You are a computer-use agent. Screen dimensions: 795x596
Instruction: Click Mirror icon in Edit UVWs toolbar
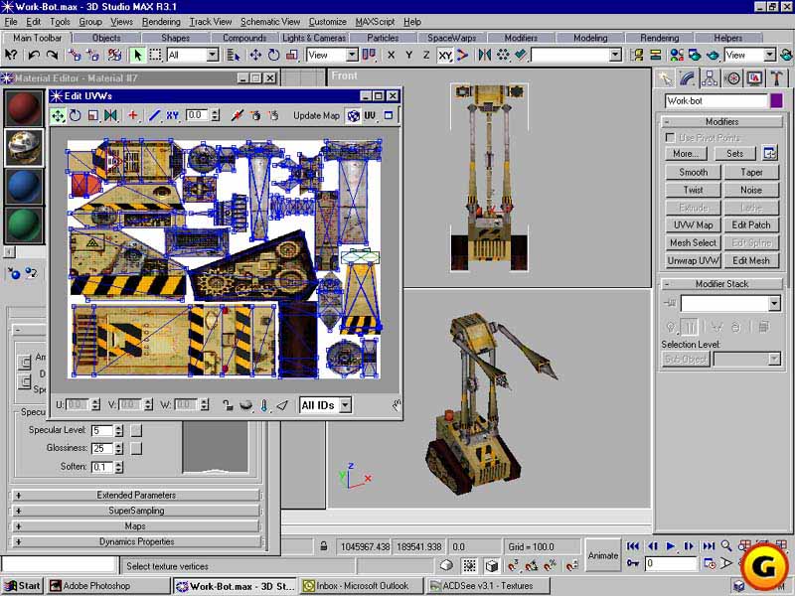click(x=110, y=115)
